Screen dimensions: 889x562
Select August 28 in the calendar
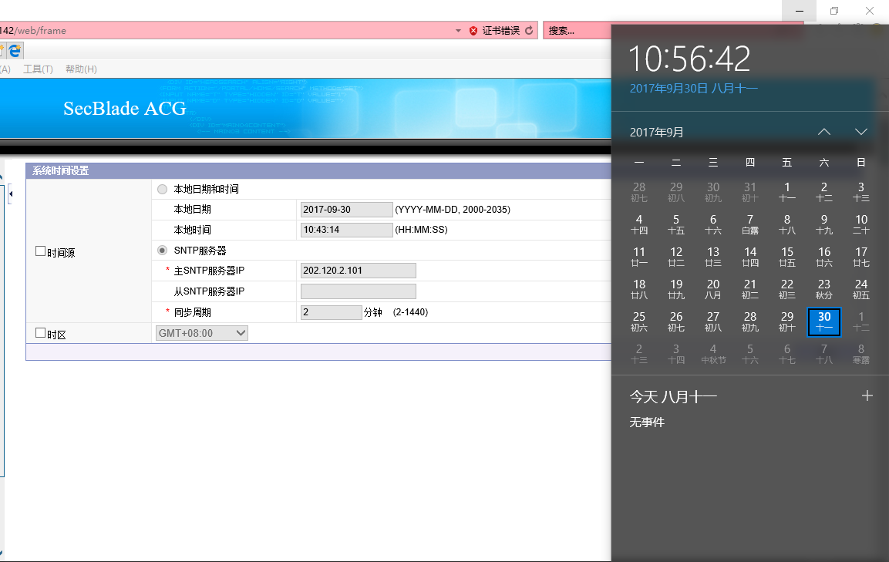pos(639,192)
